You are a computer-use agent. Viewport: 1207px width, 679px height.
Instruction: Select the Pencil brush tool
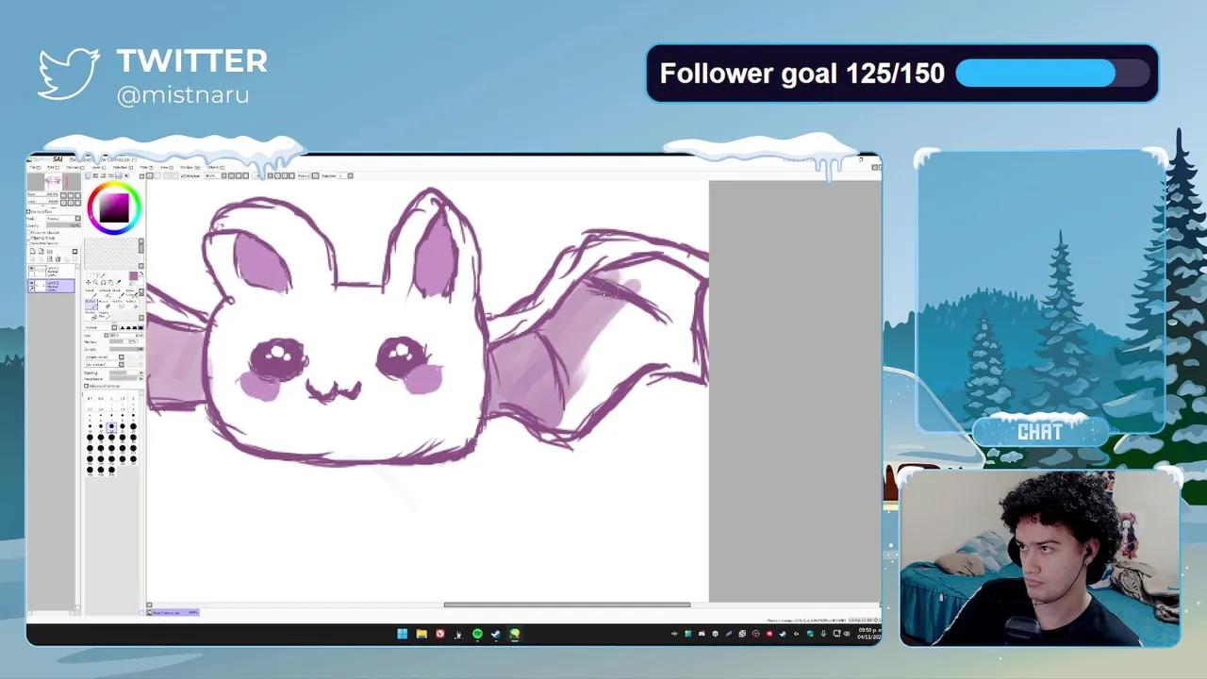point(91,293)
